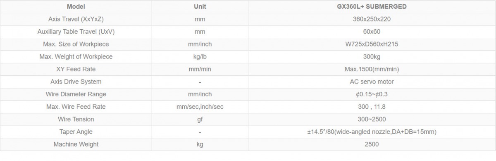Viewport: 496px width, 161px height.
Task: Click the W725xD560xH215 value
Action: [x=372, y=44]
